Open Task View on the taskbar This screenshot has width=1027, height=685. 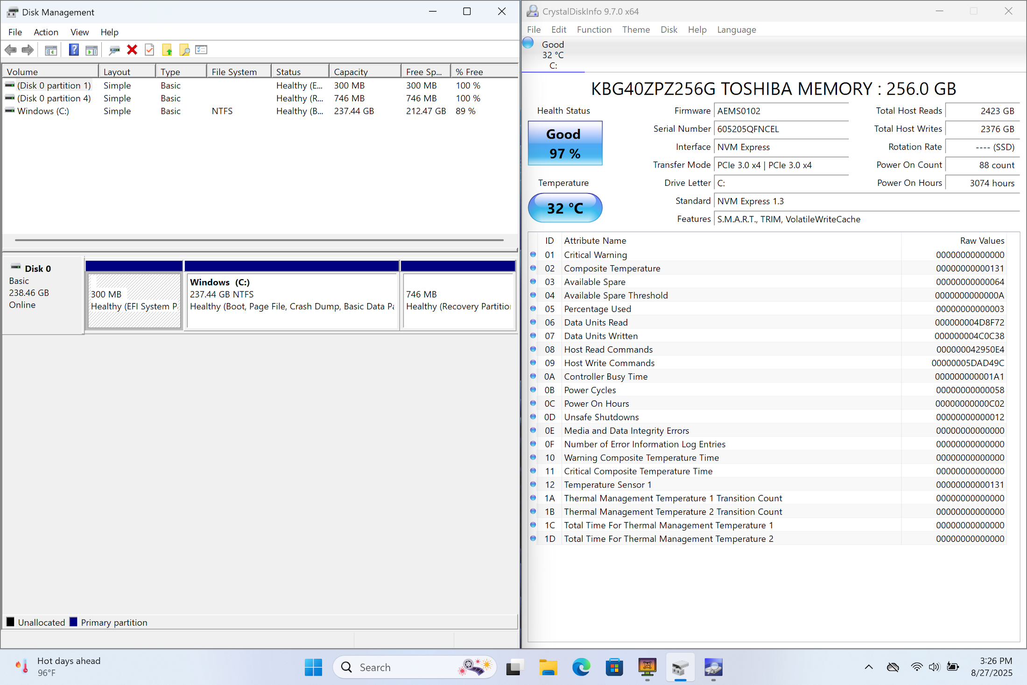point(514,667)
